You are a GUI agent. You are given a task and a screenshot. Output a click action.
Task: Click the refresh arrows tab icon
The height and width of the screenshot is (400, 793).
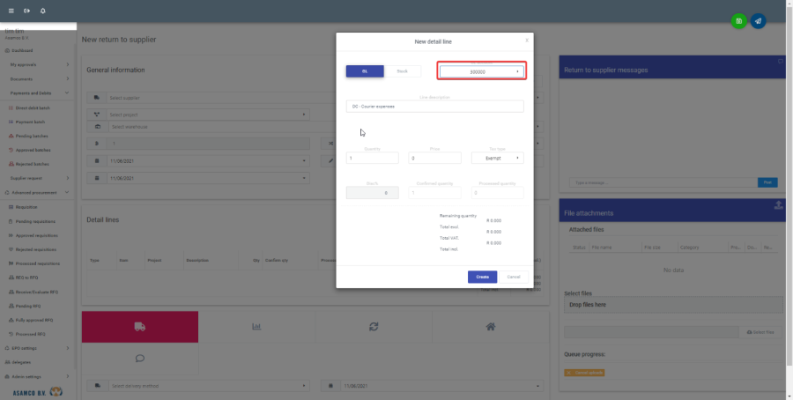click(374, 326)
